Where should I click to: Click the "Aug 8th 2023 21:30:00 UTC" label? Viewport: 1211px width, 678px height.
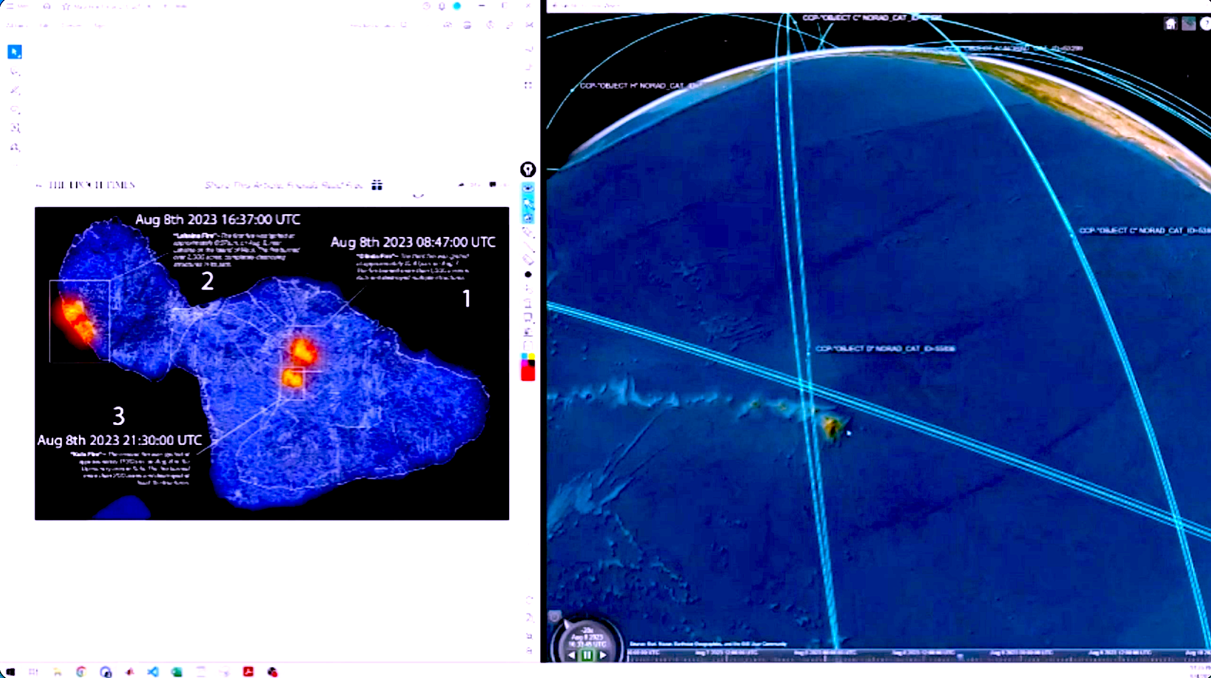(120, 440)
